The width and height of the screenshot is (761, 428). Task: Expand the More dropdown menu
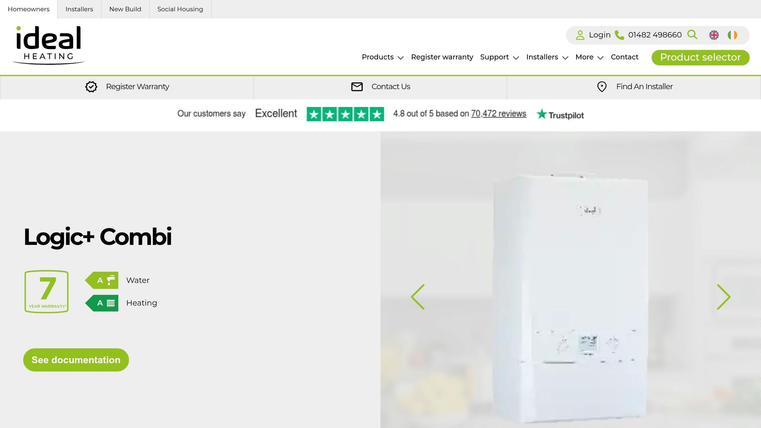point(589,57)
